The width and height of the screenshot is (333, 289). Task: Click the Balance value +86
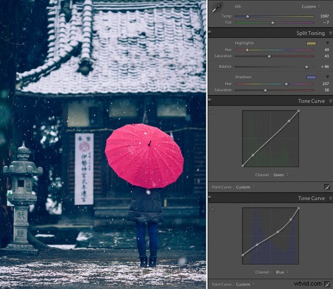pyautogui.click(x=325, y=67)
